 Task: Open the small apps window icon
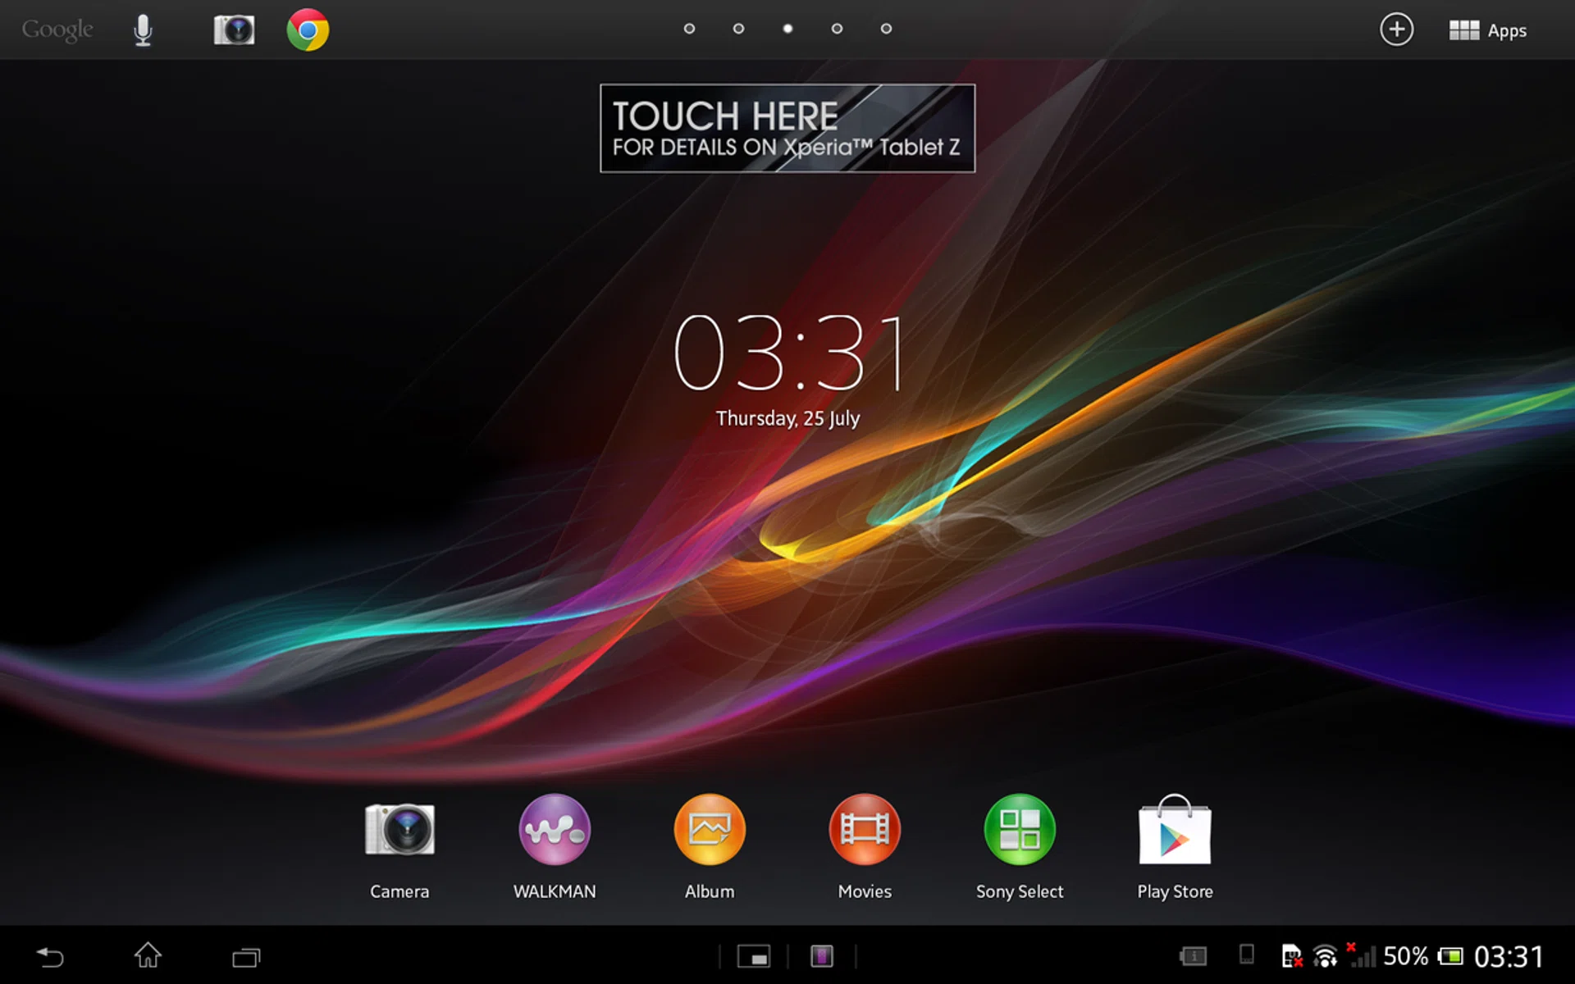[754, 956]
